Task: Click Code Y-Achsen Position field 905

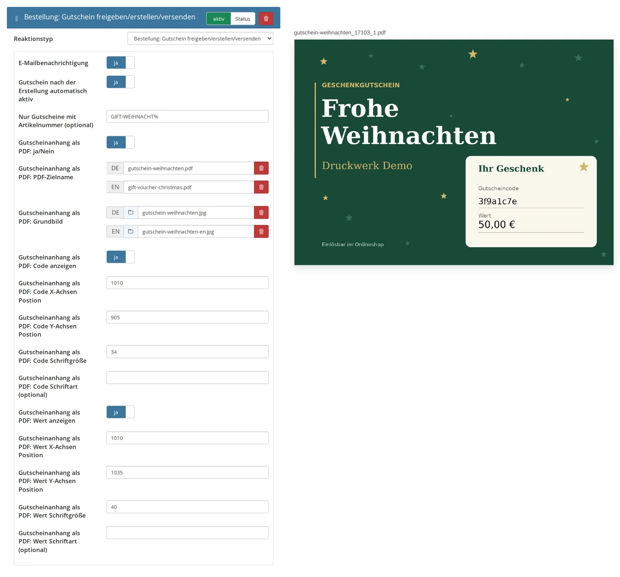Action: pos(187,317)
